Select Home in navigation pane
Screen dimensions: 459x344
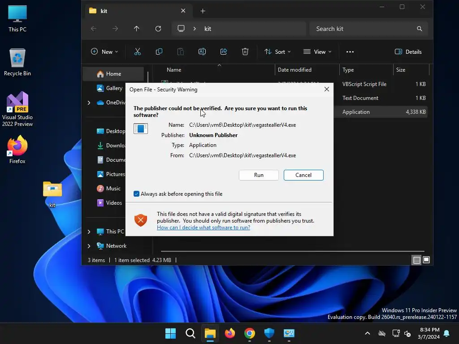tap(113, 74)
